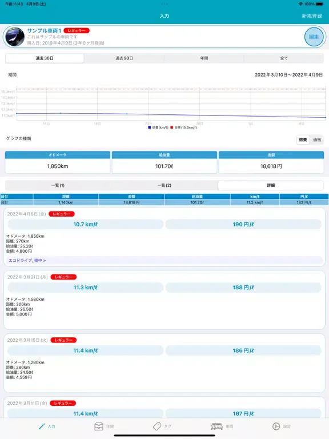This screenshot has width=329, height=439.
Task: Tap the 金額 18,618円 summary card
Action: (271, 162)
